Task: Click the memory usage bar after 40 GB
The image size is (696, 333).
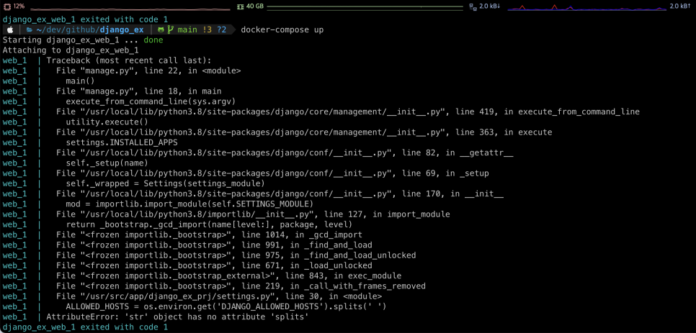Action: point(365,6)
